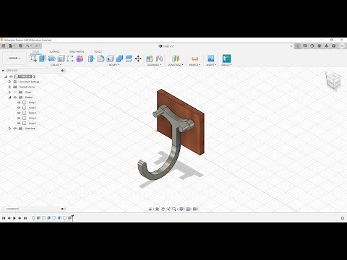Jump to the timeline end
Viewport: 347px width, 260px height.
(x=25, y=218)
